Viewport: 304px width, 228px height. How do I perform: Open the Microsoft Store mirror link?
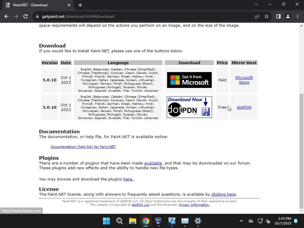244,80
